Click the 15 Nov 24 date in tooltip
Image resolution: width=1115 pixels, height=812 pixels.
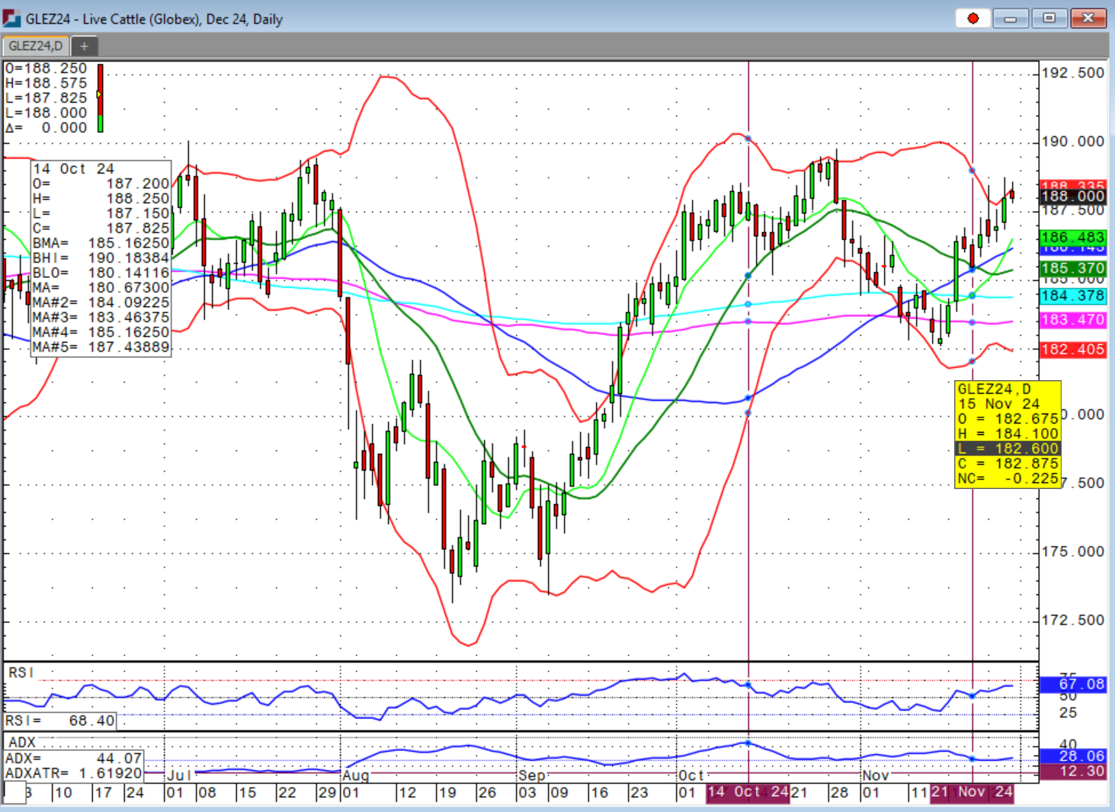[x=999, y=404]
